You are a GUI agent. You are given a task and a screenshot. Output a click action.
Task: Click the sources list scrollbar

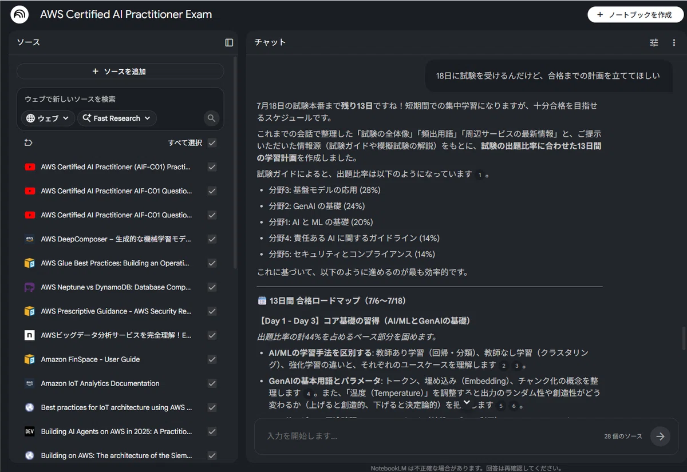(x=235, y=163)
